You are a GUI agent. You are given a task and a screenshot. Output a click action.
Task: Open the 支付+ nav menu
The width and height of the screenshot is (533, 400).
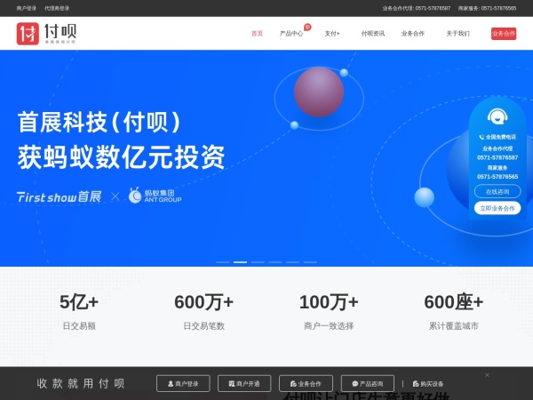point(332,34)
